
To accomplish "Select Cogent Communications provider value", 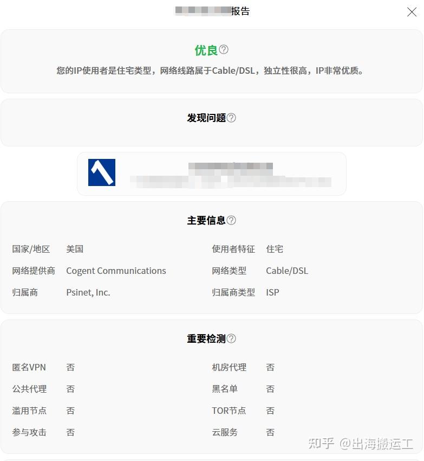I will (116, 271).
